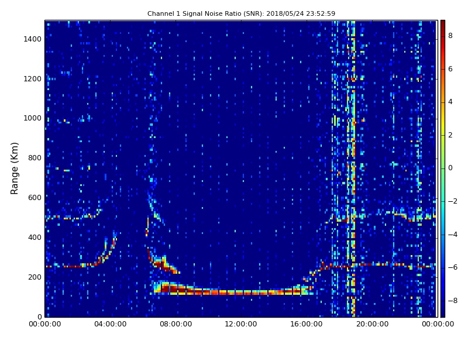Viewport: 468px width, 351px height.
Task: Select the 1000 range axis tick label
Action: tap(33, 118)
